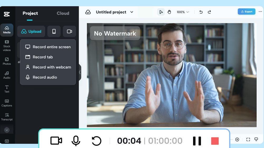Expand the Untitled project dropdown arrow
This screenshot has width=264, height=148.
[x=132, y=12]
